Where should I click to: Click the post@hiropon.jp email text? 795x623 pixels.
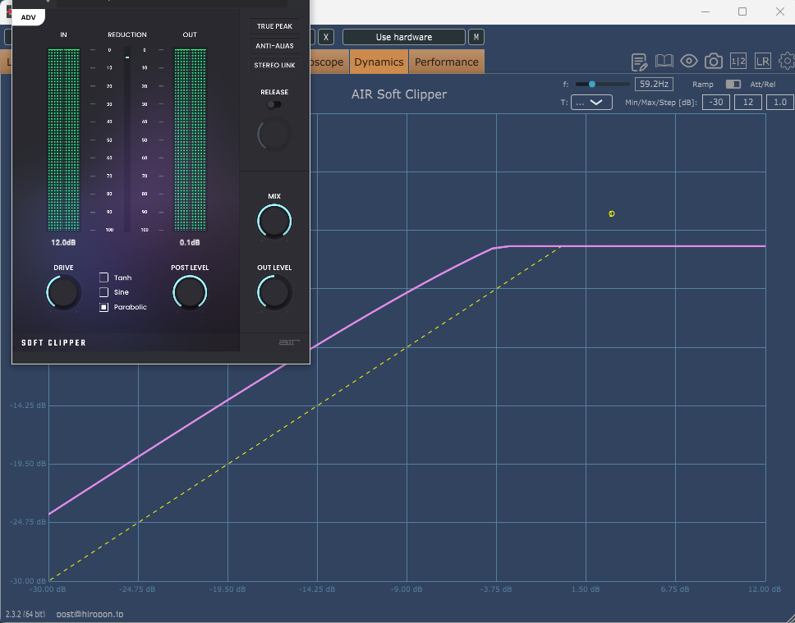click(90, 614)
